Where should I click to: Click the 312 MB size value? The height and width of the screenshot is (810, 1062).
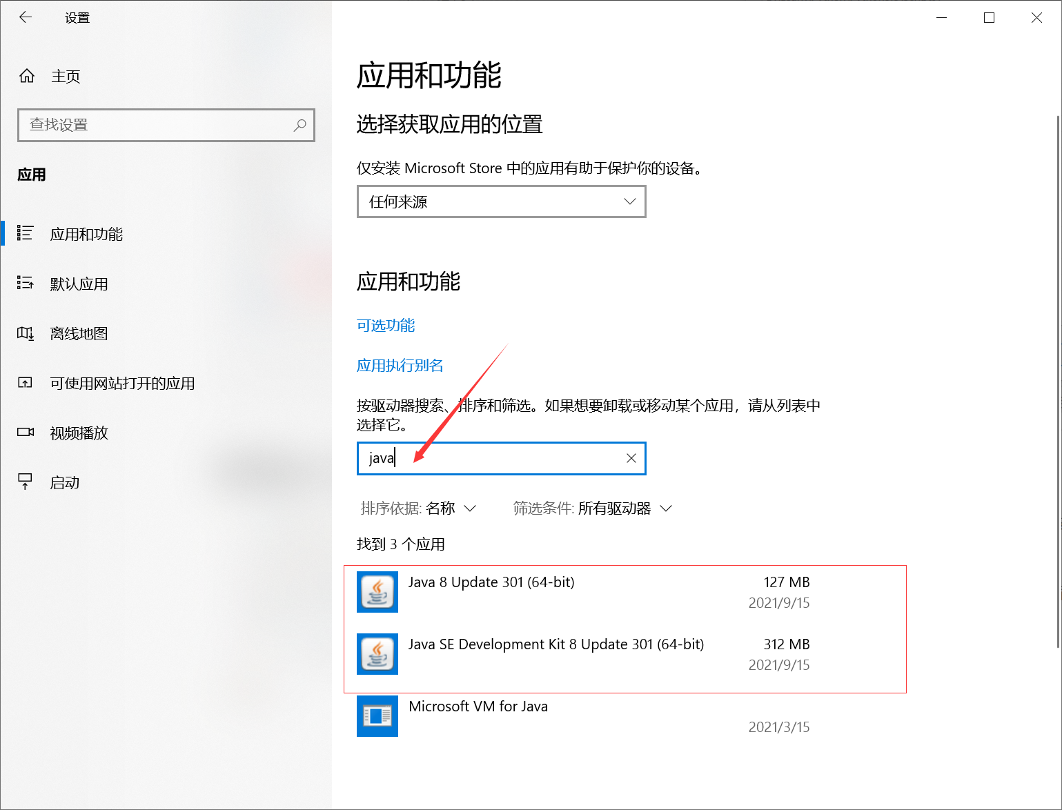click(x=787, y=644)
